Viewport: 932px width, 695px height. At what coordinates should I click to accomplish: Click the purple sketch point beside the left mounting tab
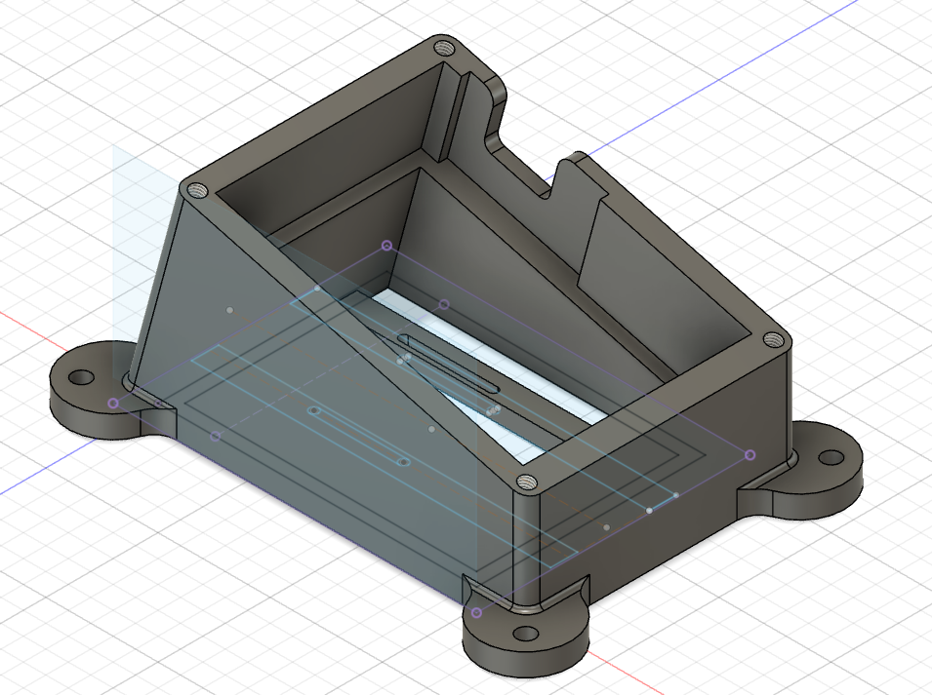pyautogui.click(x=113, y=403)
